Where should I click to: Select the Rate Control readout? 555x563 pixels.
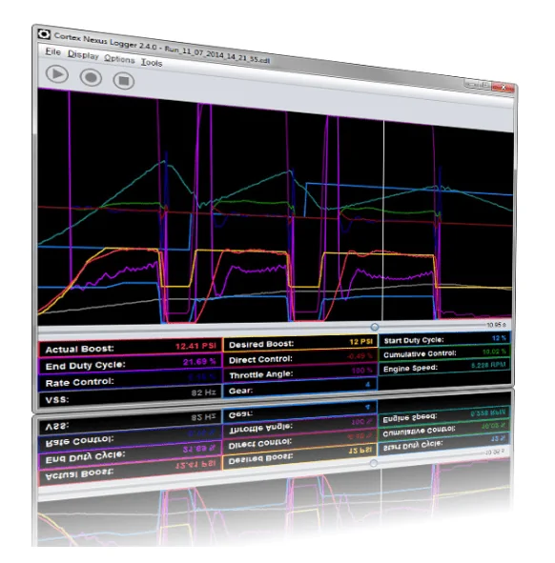pos(130,381)
